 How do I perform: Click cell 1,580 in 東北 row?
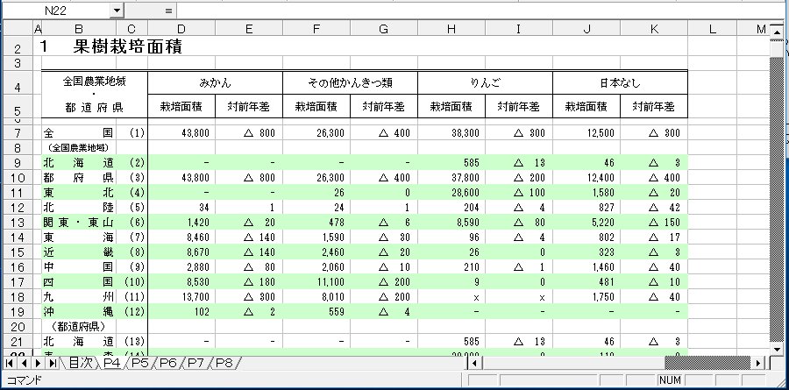point(586,192)
